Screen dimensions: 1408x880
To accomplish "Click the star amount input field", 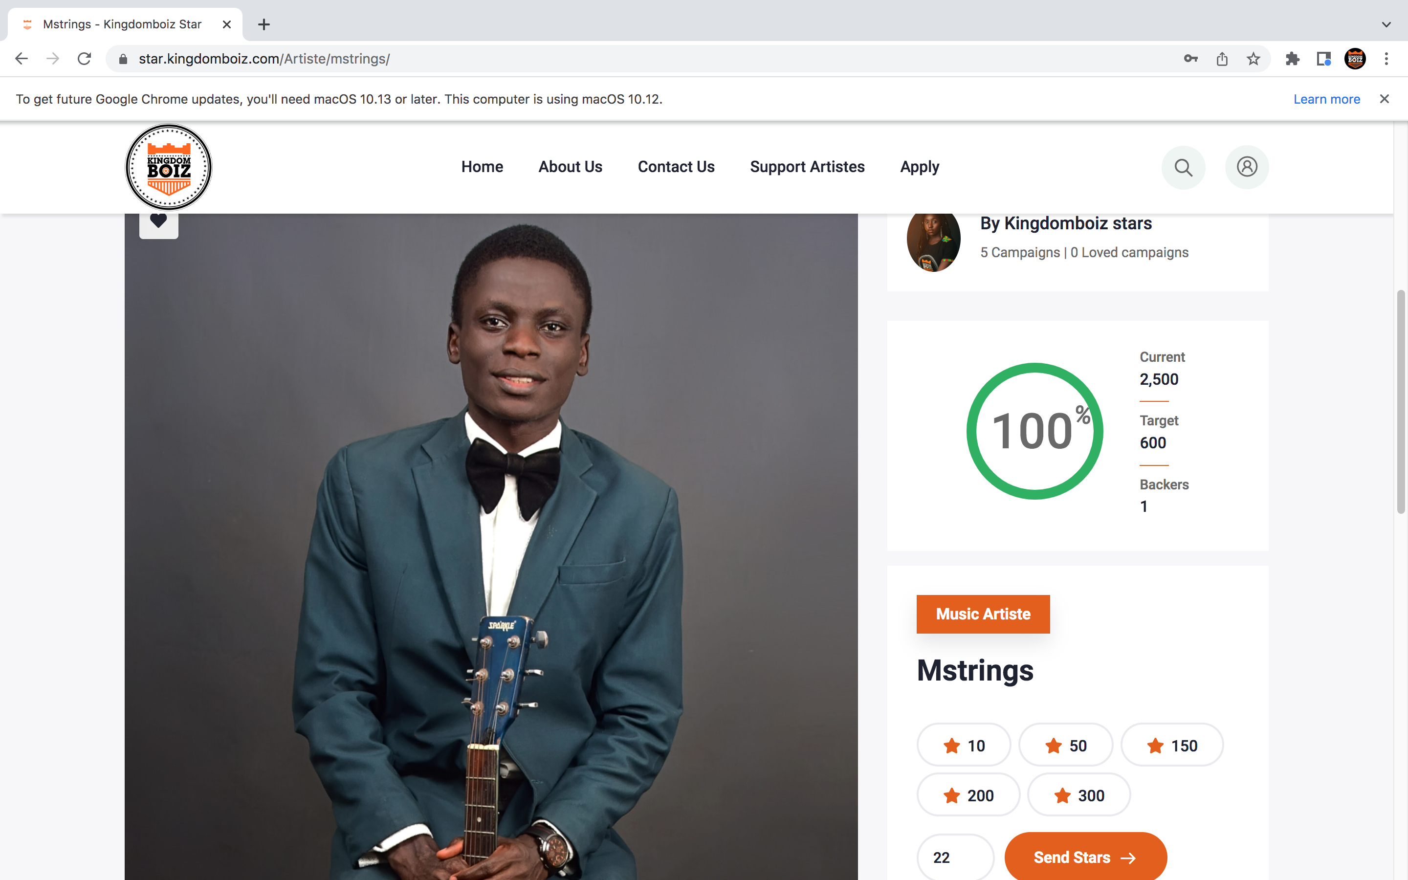I will point(955,858).
